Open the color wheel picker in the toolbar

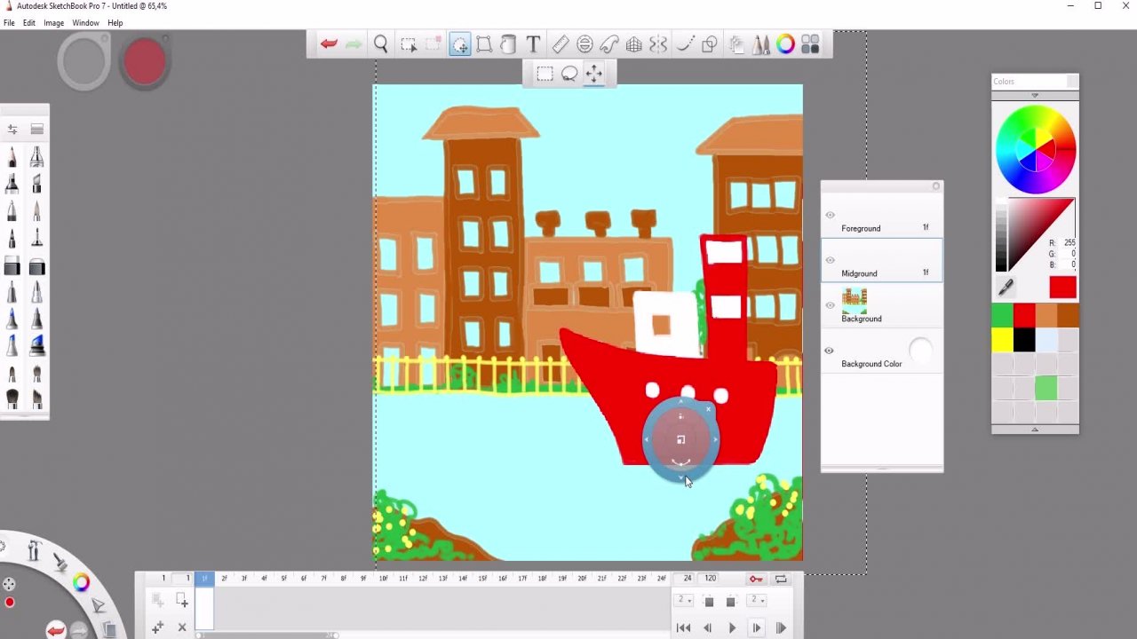[x=785, y=44]
